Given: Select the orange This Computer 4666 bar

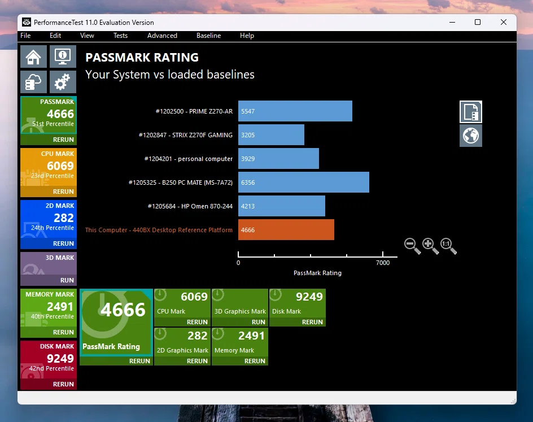Looking at the screenshot, I should coord(286,230).
